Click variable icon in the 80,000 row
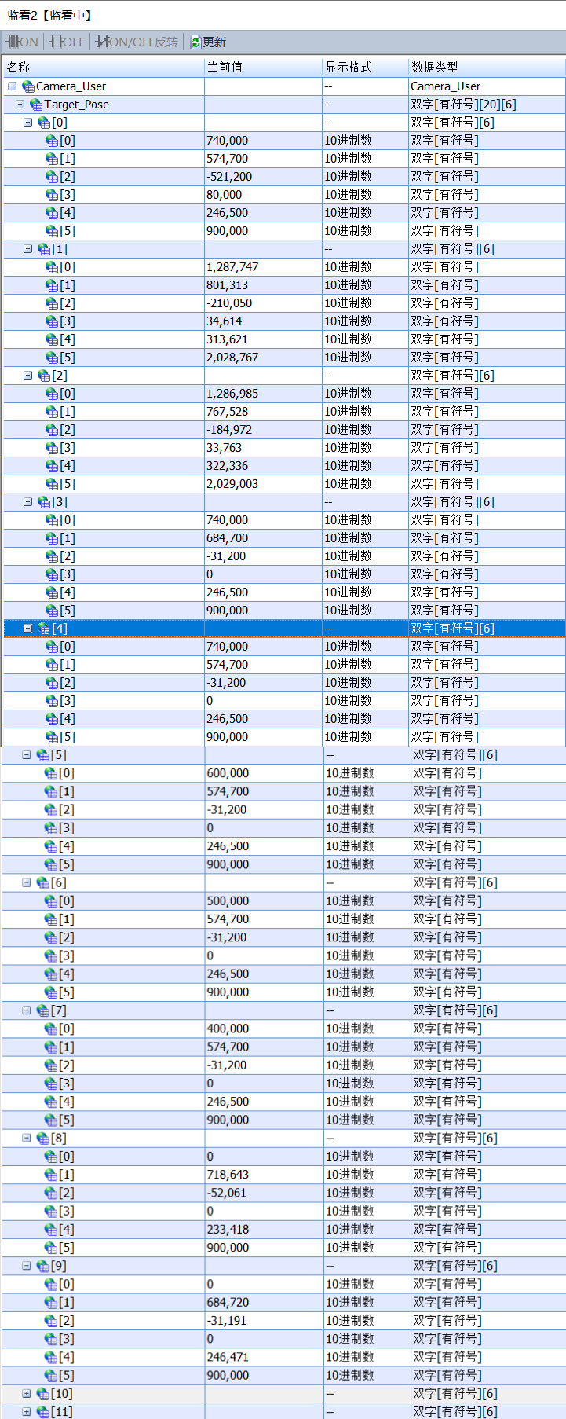566x1419 pixels. [x=52, y=195]
